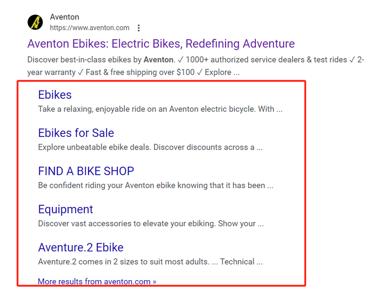Open the Aventure.2 Ebike sitelink

[81, 247]
